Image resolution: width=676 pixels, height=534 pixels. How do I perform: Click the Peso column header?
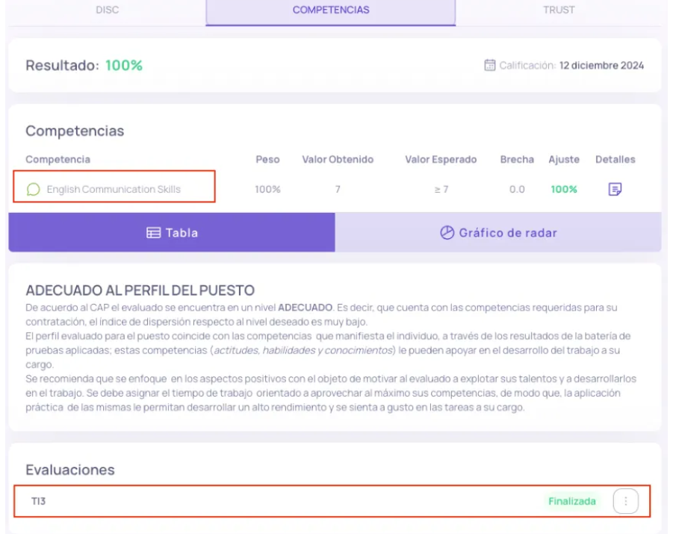pyautogui.click(x=267, y=160)
